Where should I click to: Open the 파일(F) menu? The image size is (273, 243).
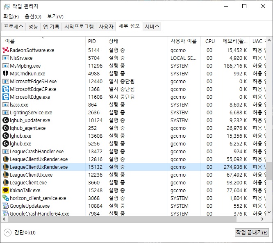coord(11,17)
